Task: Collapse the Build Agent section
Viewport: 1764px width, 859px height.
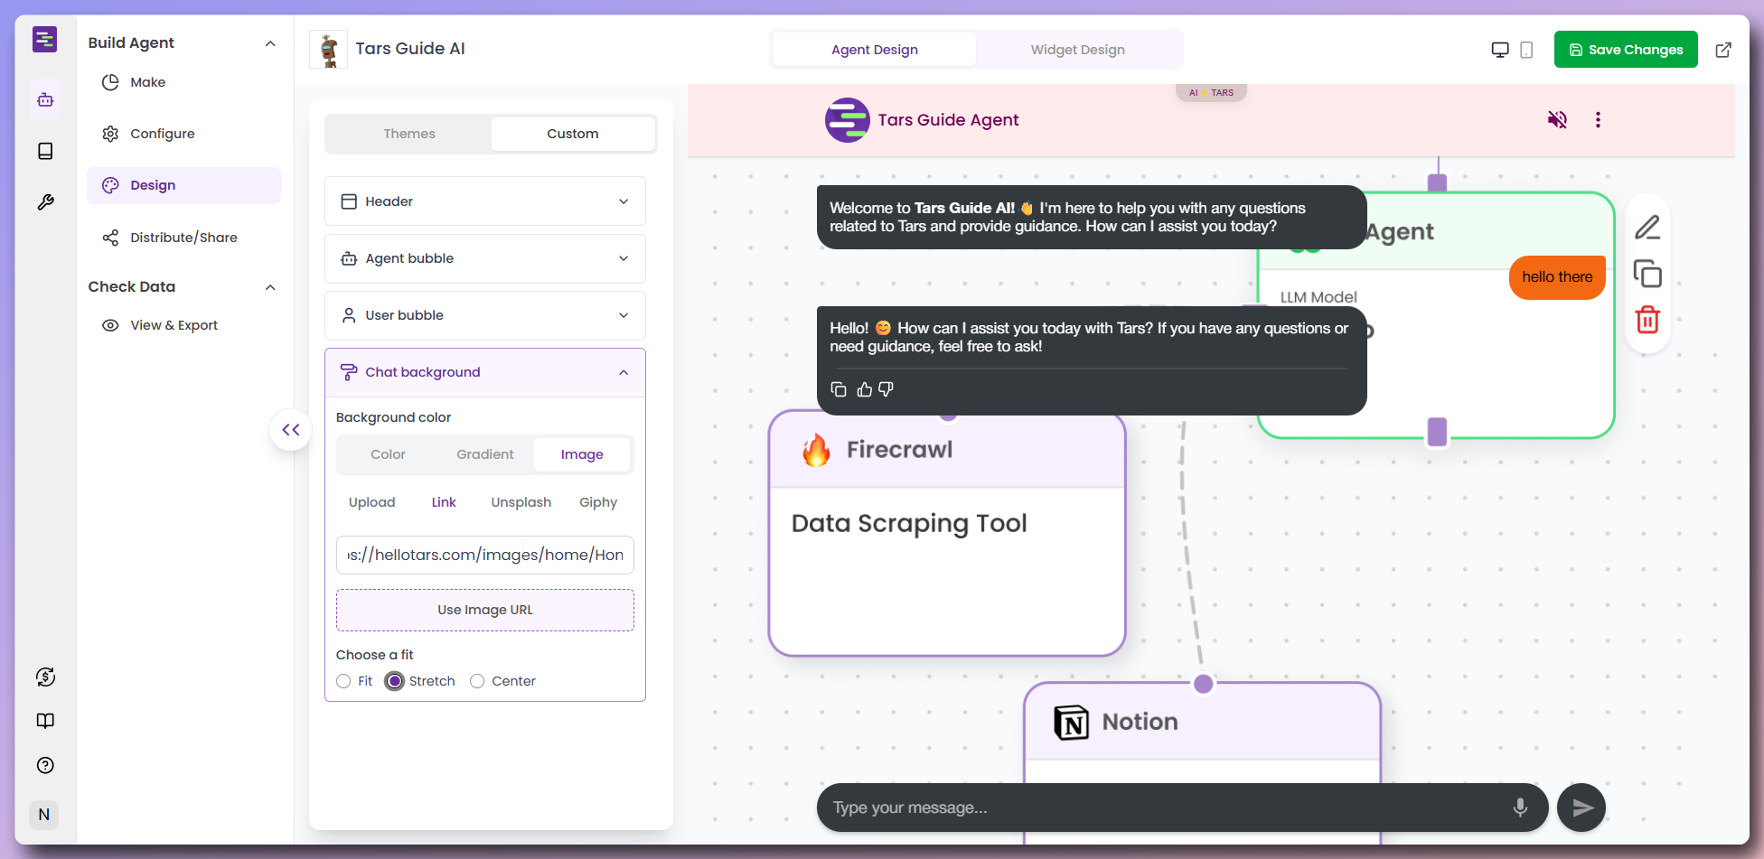Action: tap(270, 43)
